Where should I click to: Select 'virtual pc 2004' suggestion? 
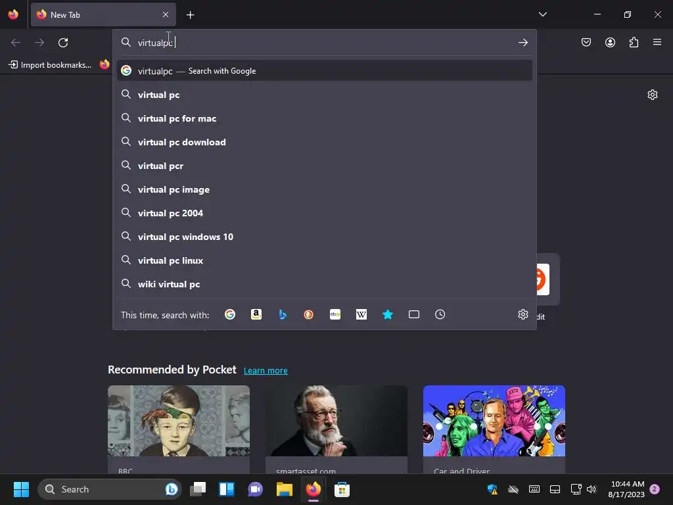click(325, 212)
